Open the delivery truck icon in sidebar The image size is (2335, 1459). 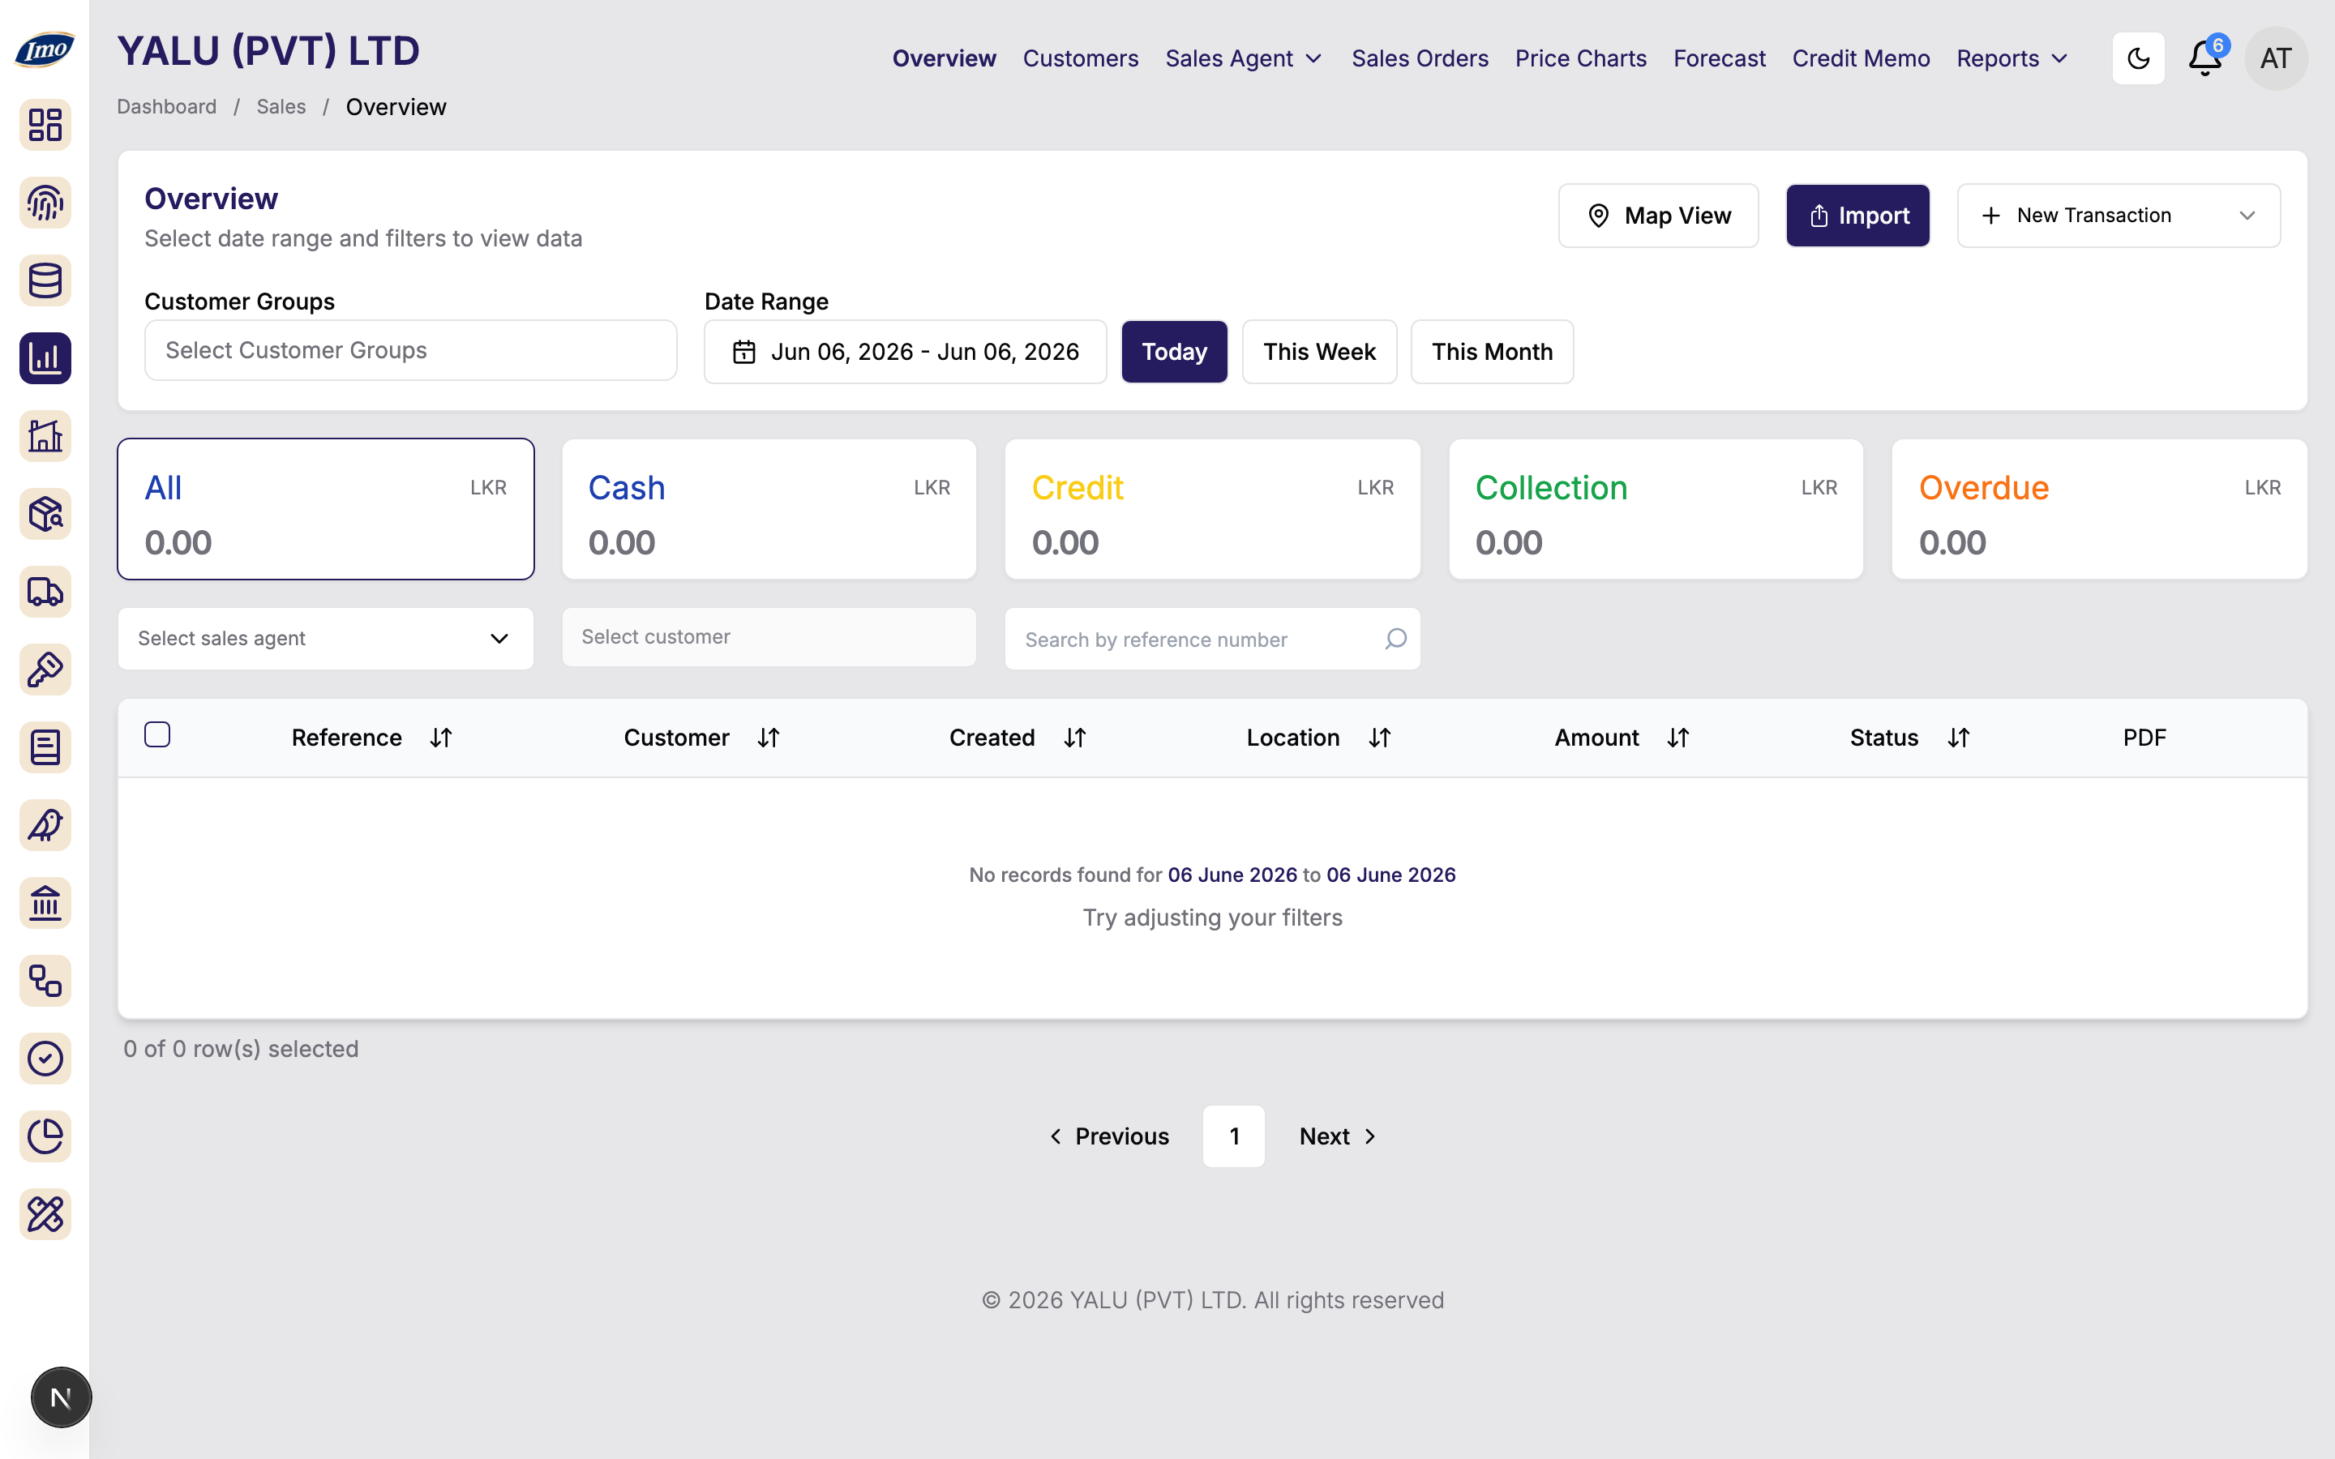(45, 592)
